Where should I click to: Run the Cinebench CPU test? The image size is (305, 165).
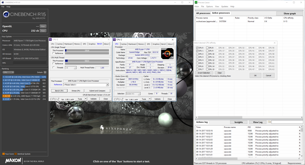pos(43,31)
